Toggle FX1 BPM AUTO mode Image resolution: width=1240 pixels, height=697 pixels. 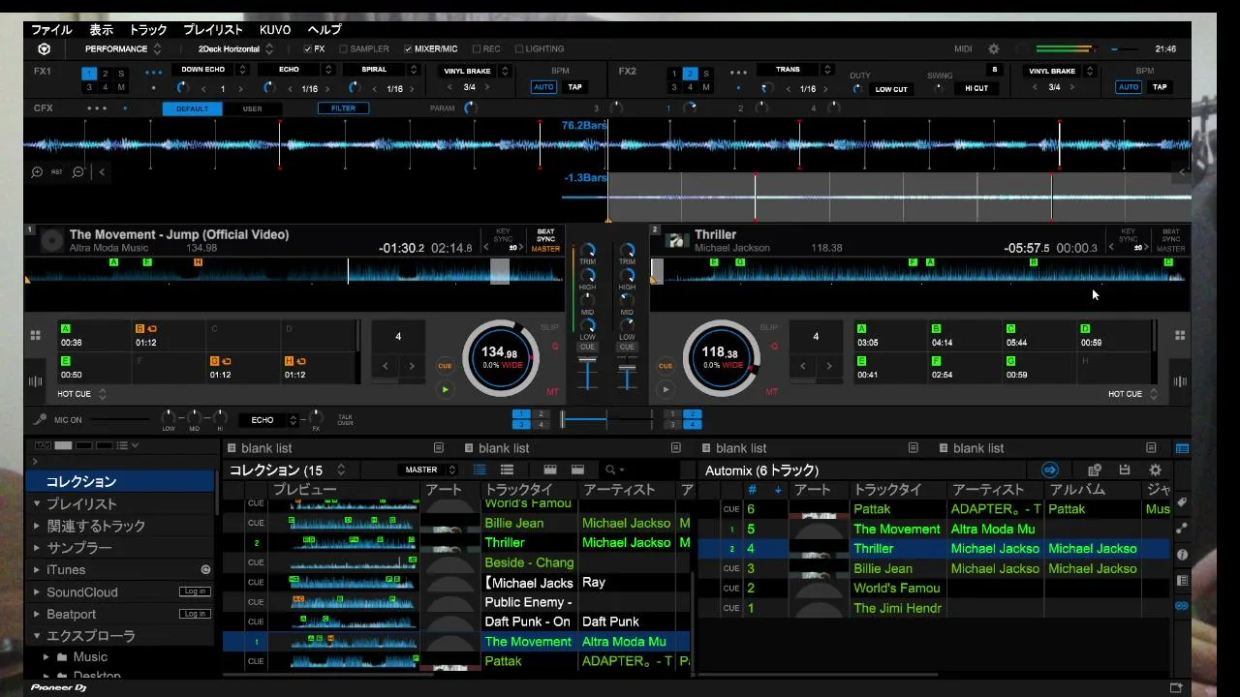543,87
